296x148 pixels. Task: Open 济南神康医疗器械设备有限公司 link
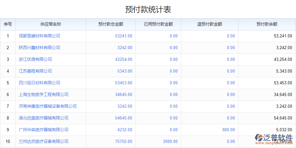[48, 106]
